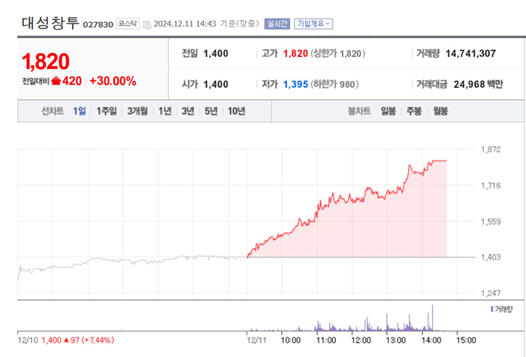Viewport: 526px width, 357px height.
Task: Click the 실시간 real-time button
Action: pos(277,24)
